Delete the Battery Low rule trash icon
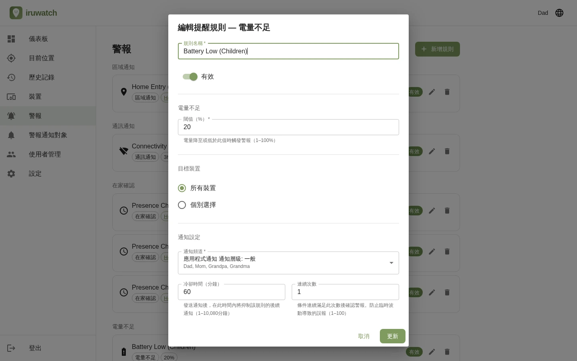Image resolution: width=577 pixels, height=361 pixels. pos(447,352)
